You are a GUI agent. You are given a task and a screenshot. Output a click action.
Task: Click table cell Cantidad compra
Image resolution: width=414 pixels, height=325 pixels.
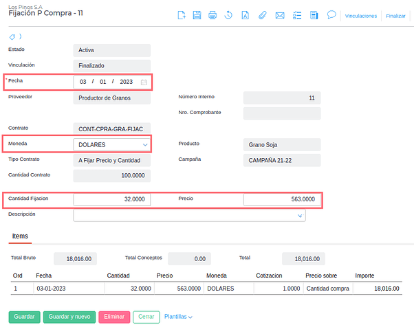pyautogui.click(x=327, y=289)
